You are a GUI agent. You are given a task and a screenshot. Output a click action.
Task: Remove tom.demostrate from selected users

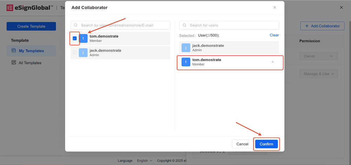(x=273, y=62)
